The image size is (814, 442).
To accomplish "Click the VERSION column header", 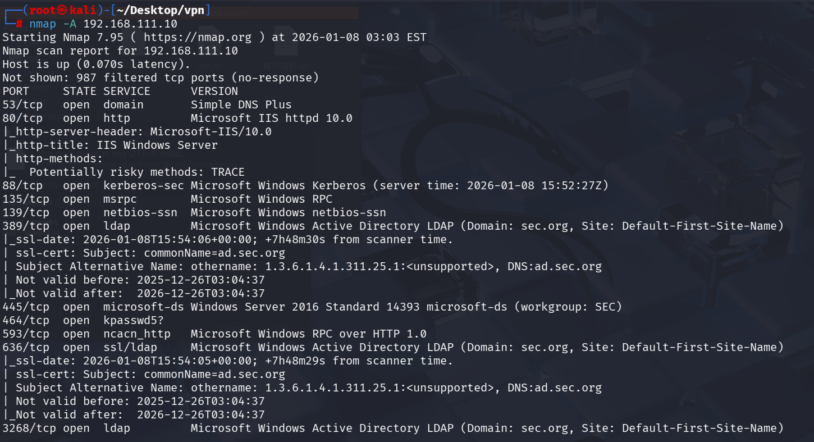I will pos(214,91).
